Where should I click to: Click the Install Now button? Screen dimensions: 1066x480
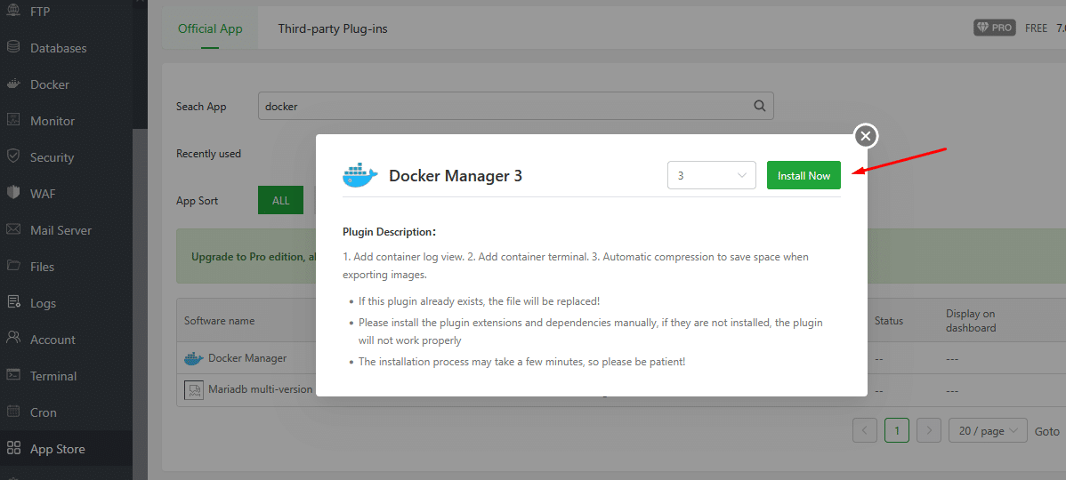[x=804, y=175]
